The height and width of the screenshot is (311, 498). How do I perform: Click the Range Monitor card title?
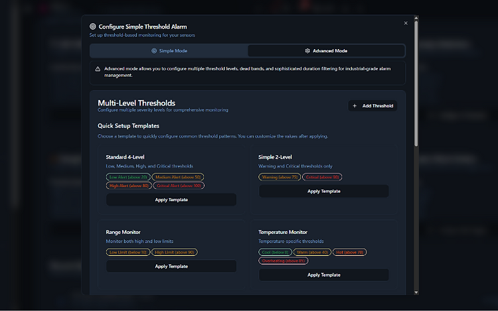(123, 232)
